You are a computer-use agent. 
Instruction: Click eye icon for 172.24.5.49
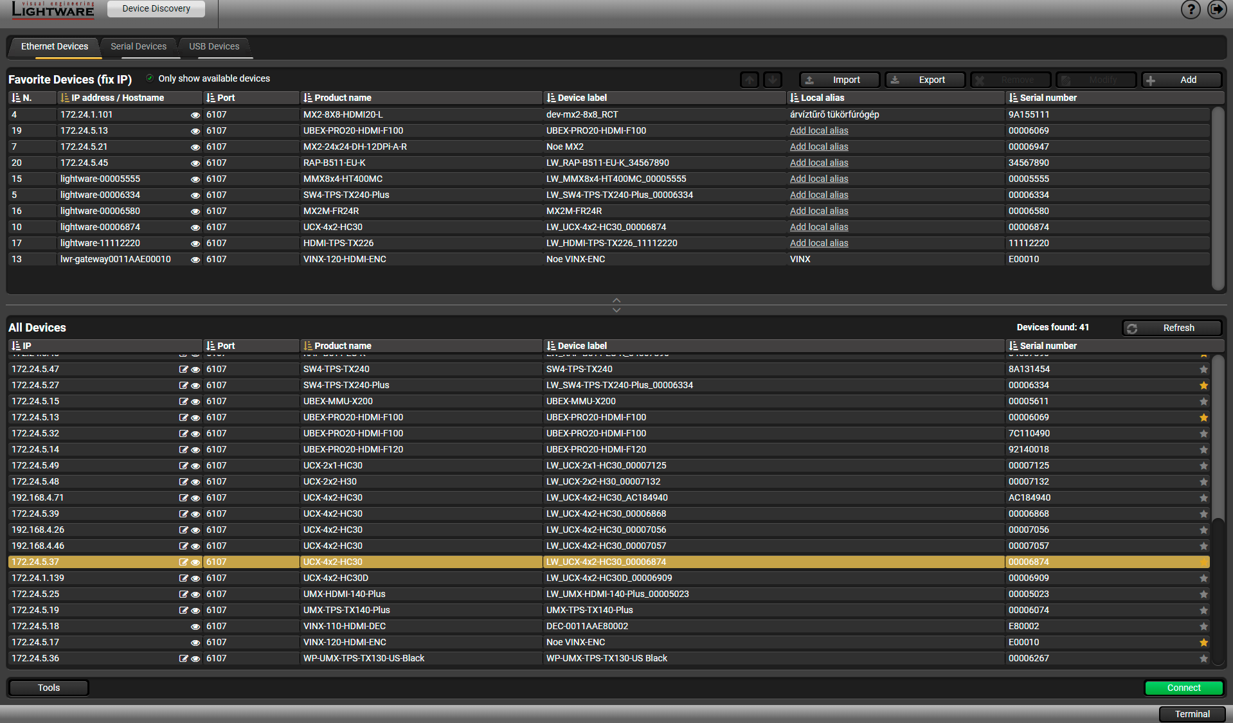coord(195,466)
